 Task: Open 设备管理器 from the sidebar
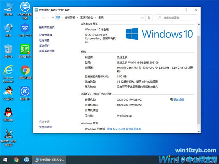(46, 35)
